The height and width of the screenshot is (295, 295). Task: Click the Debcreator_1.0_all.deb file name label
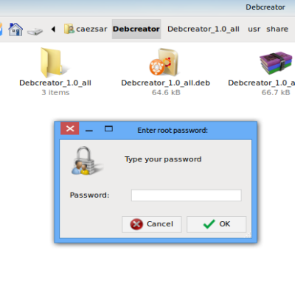(x=165, y=83)
